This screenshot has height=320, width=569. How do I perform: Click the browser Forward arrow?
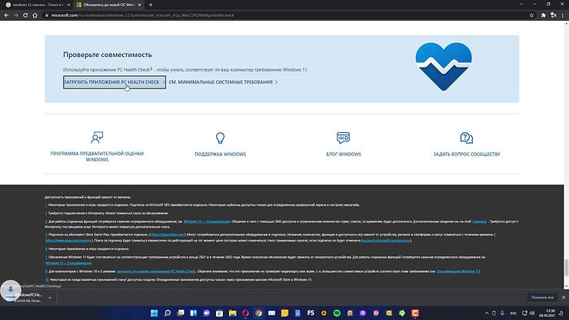click(15, 15)
